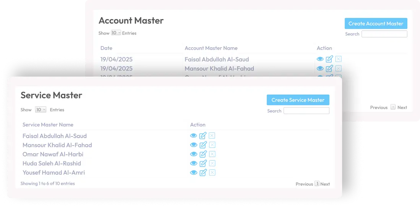The width and height of the screenshot is (420, 207).
Task: Edit Mansour Khalid Al-Fahad in Account Master
Action: (329, 68)
